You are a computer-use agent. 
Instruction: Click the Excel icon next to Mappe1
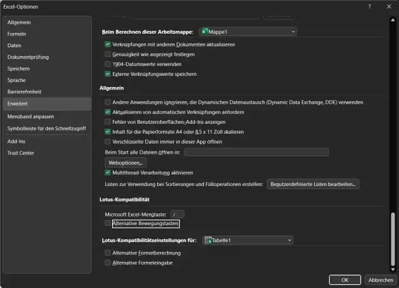(x=205, y=31)
